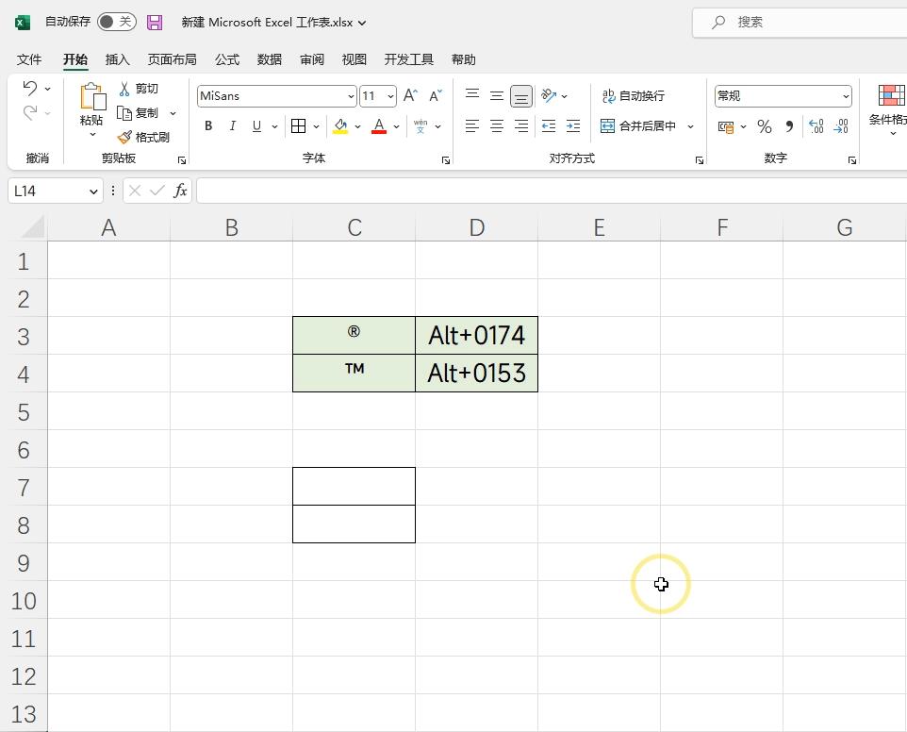907x732 pixels.
Task: Apply comma style
Action: pyautogui.click(x=789, y=126)
